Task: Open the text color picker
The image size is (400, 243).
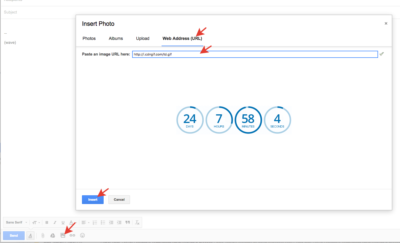Action: click(71, 222)
